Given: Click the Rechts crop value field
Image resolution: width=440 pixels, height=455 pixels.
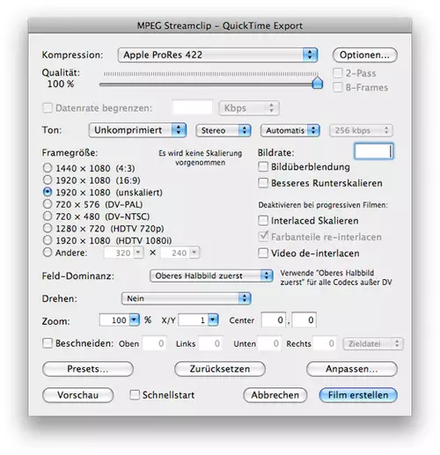Looking at the screenshot, I should point(325,343).
